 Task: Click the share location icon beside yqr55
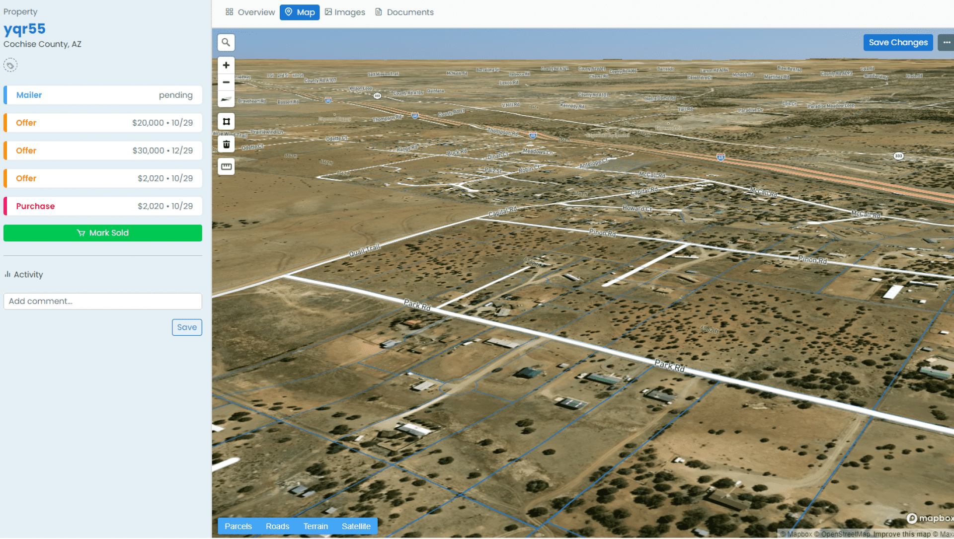[x=10, y=65]
